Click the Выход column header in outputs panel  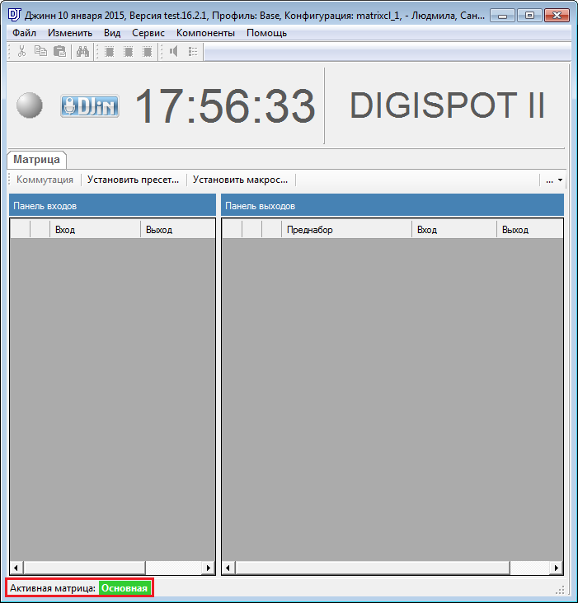click(530, 230)
